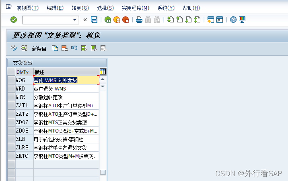The width and height of the screenshot is (288, 181).
Task: Select all entries icon
Action: click(84, 48)
